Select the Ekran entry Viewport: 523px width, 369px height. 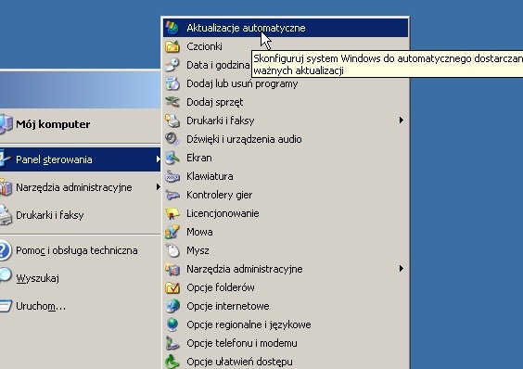pos(286,158)
